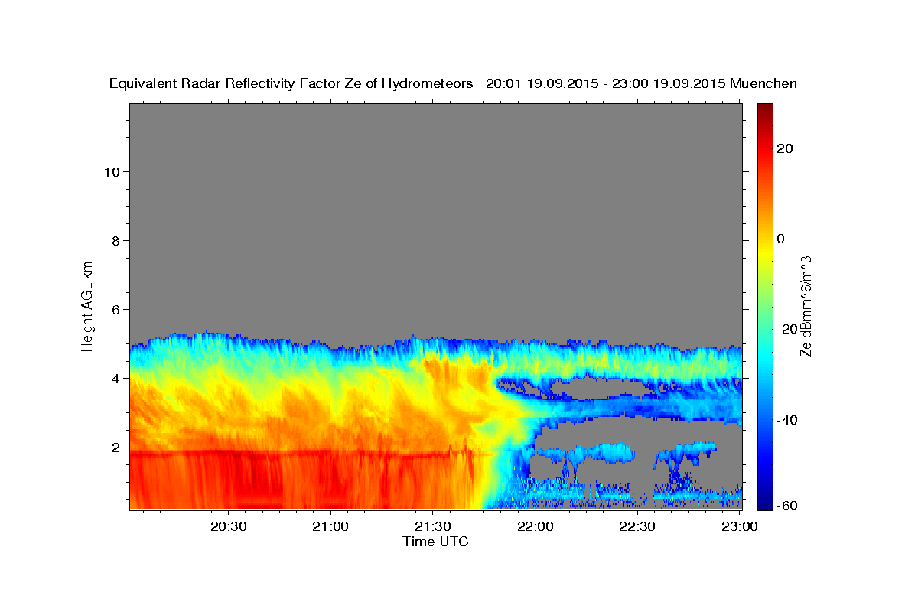Click the colorbar tick label '-60'

click(x=786, y=506)
